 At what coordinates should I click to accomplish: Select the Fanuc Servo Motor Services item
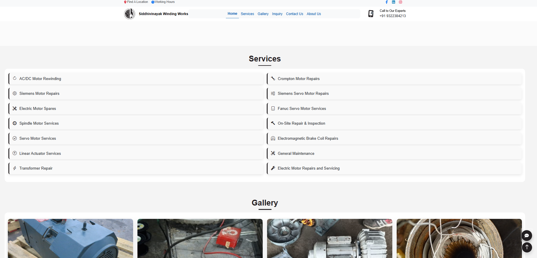point(302,108)
